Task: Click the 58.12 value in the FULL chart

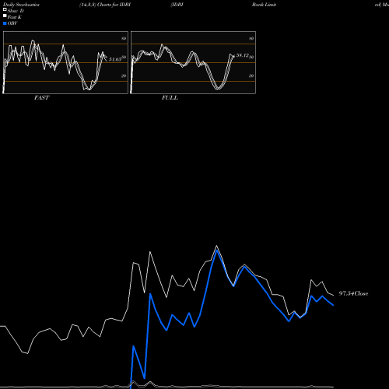Action: (242, 55)
